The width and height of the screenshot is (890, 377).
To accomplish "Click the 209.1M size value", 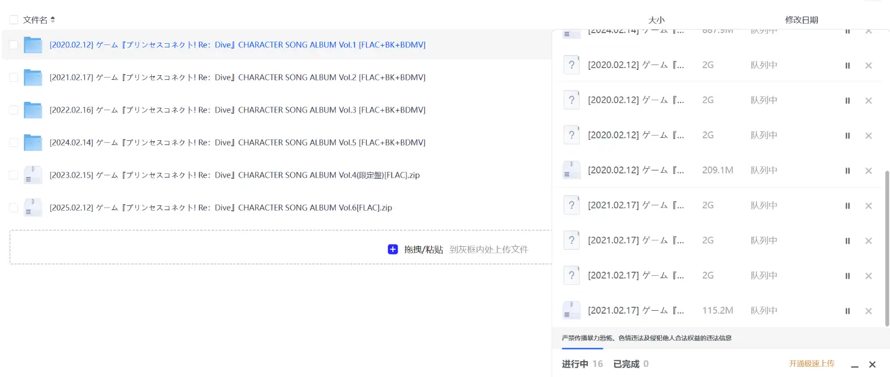I will 717,170.
